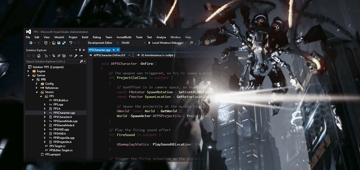Click the New Project toolbar icon
Screen dimensions: 360x170
tap(46, 43)
